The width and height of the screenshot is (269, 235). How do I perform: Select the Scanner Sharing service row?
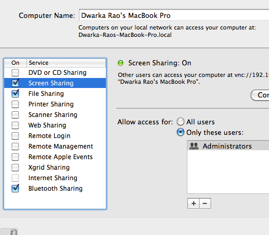55,115
